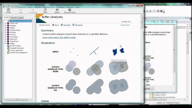The image size is (192, 108).
Task: Click the ArcGIS Acknowledgments document icon
Action: pos(8,52)
